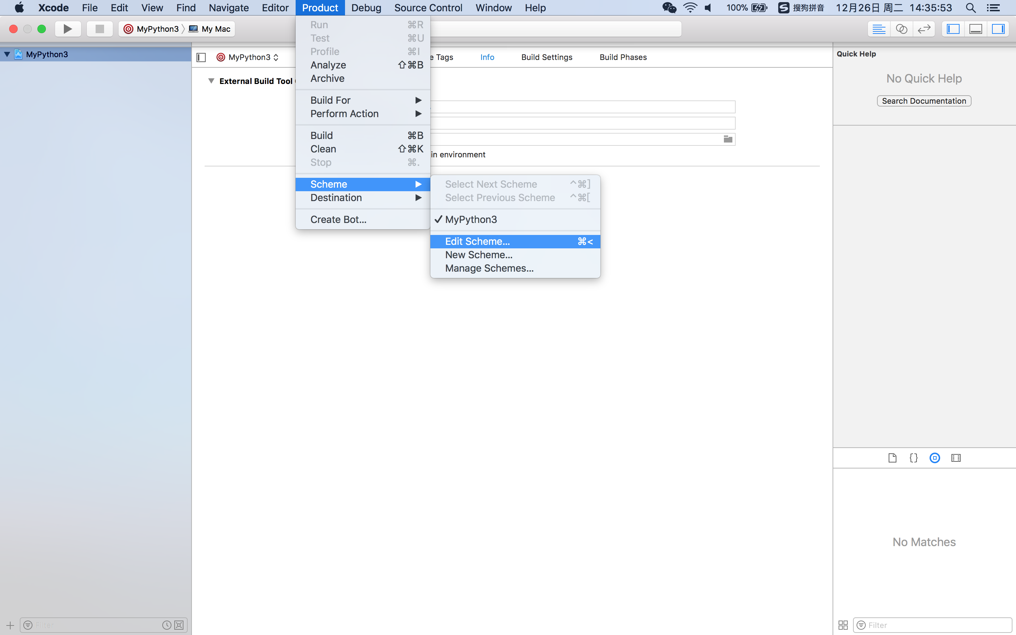
Task: Click the folder icon in directory field
Action: point(728,139)
